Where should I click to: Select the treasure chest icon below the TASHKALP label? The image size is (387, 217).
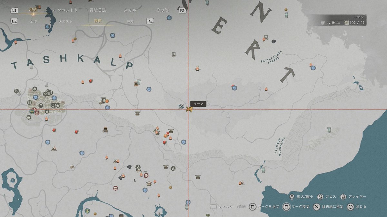coord(137,84)
